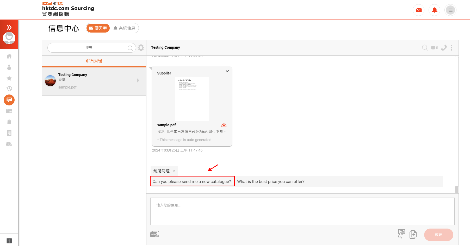The height and width of the screenshot is (246, 470).
Task: Open chat settings gear icon
Action: click(141, 48)
